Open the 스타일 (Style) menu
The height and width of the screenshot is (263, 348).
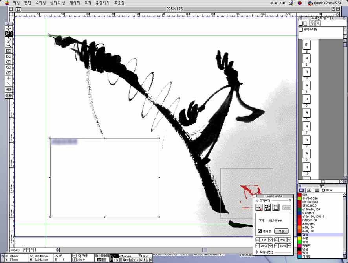coord(40,2)
